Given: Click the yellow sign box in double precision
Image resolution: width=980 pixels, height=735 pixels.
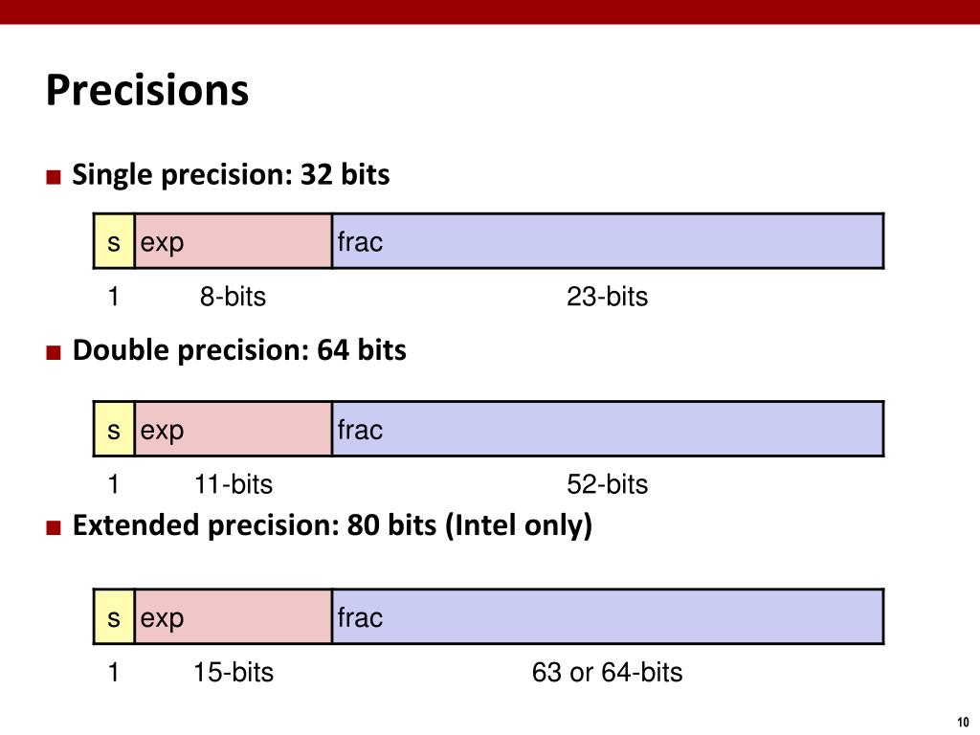Looking at the screenshot, I should coord(114,430).
